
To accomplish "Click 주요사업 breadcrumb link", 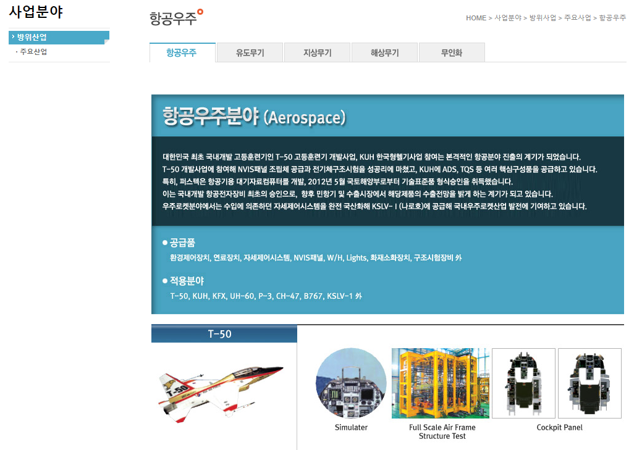I will click(x=577, y=18).
